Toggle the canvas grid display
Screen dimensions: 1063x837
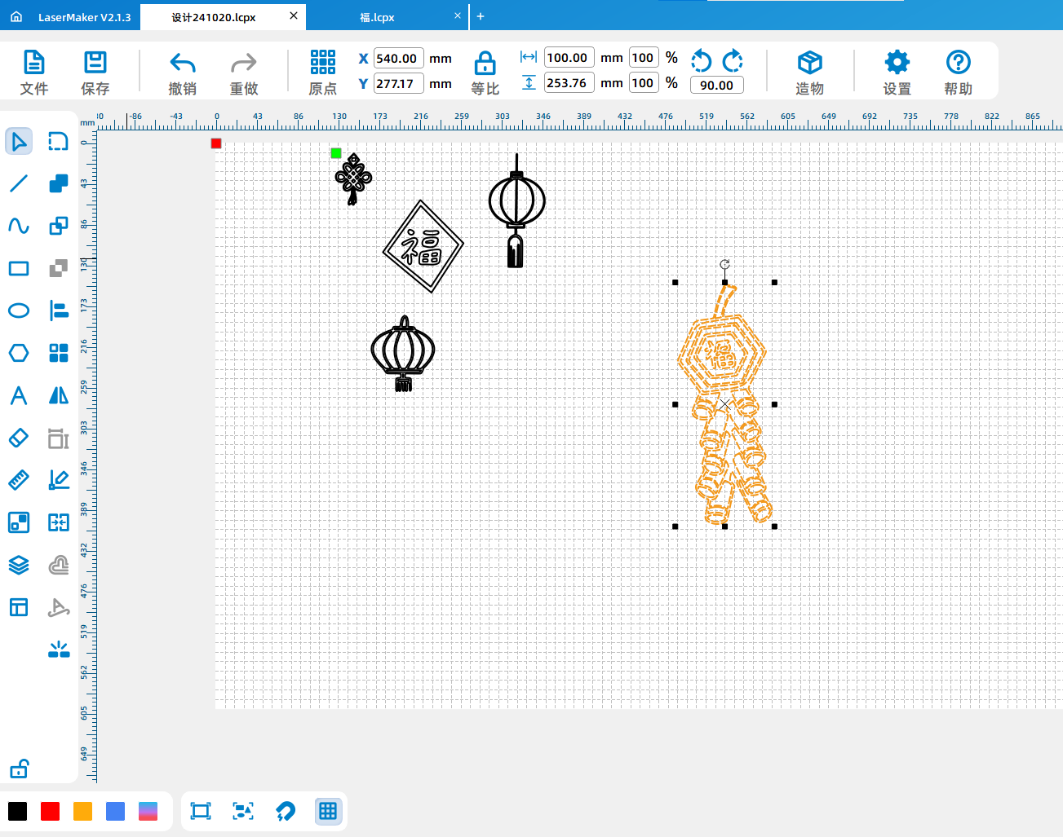coord(328,811)
